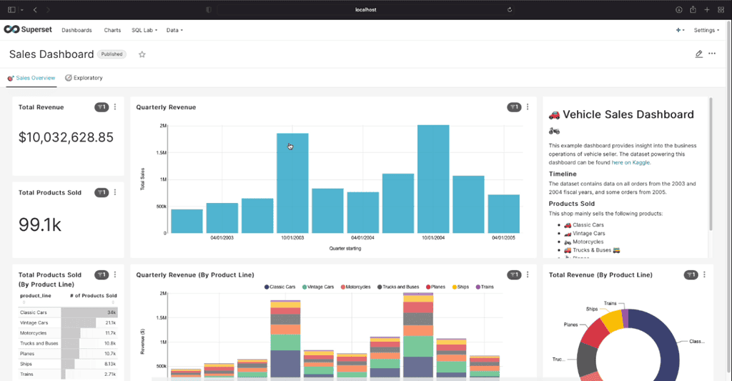Click filter badge on Quarterly Revenue (By Product Line)
732x381 pixels.
(514, 274)
